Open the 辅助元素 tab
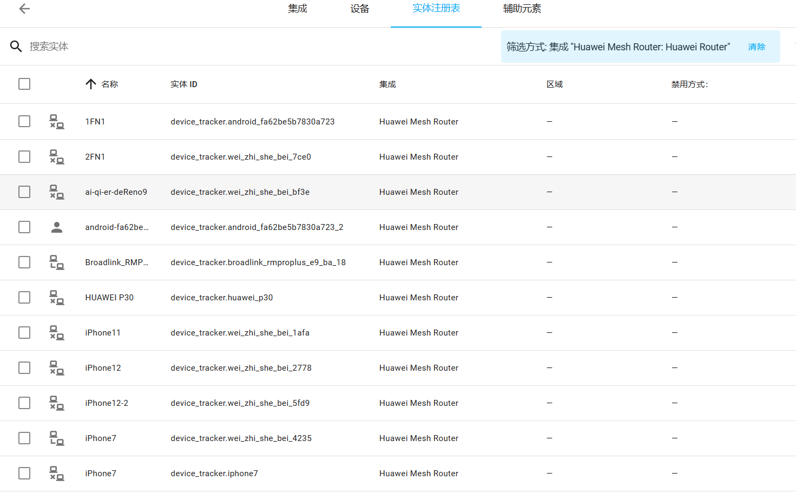 click(x=522, y=9)
